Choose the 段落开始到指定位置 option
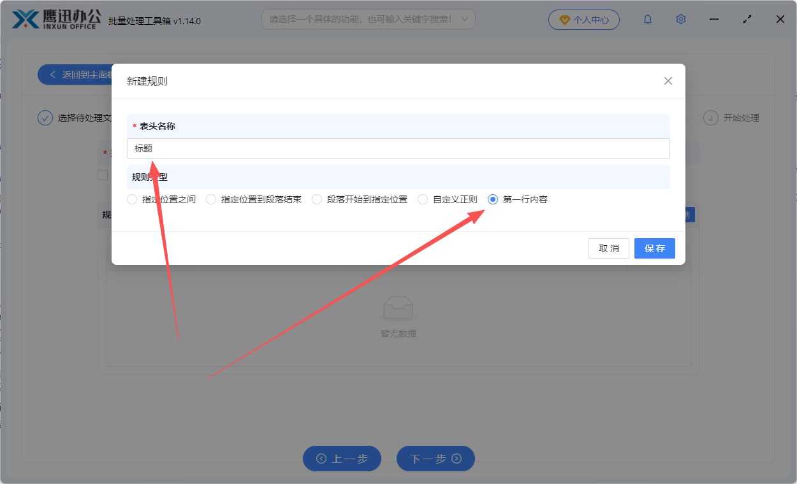797x484 pixels. pyautogui.click(x=317, y=199)
